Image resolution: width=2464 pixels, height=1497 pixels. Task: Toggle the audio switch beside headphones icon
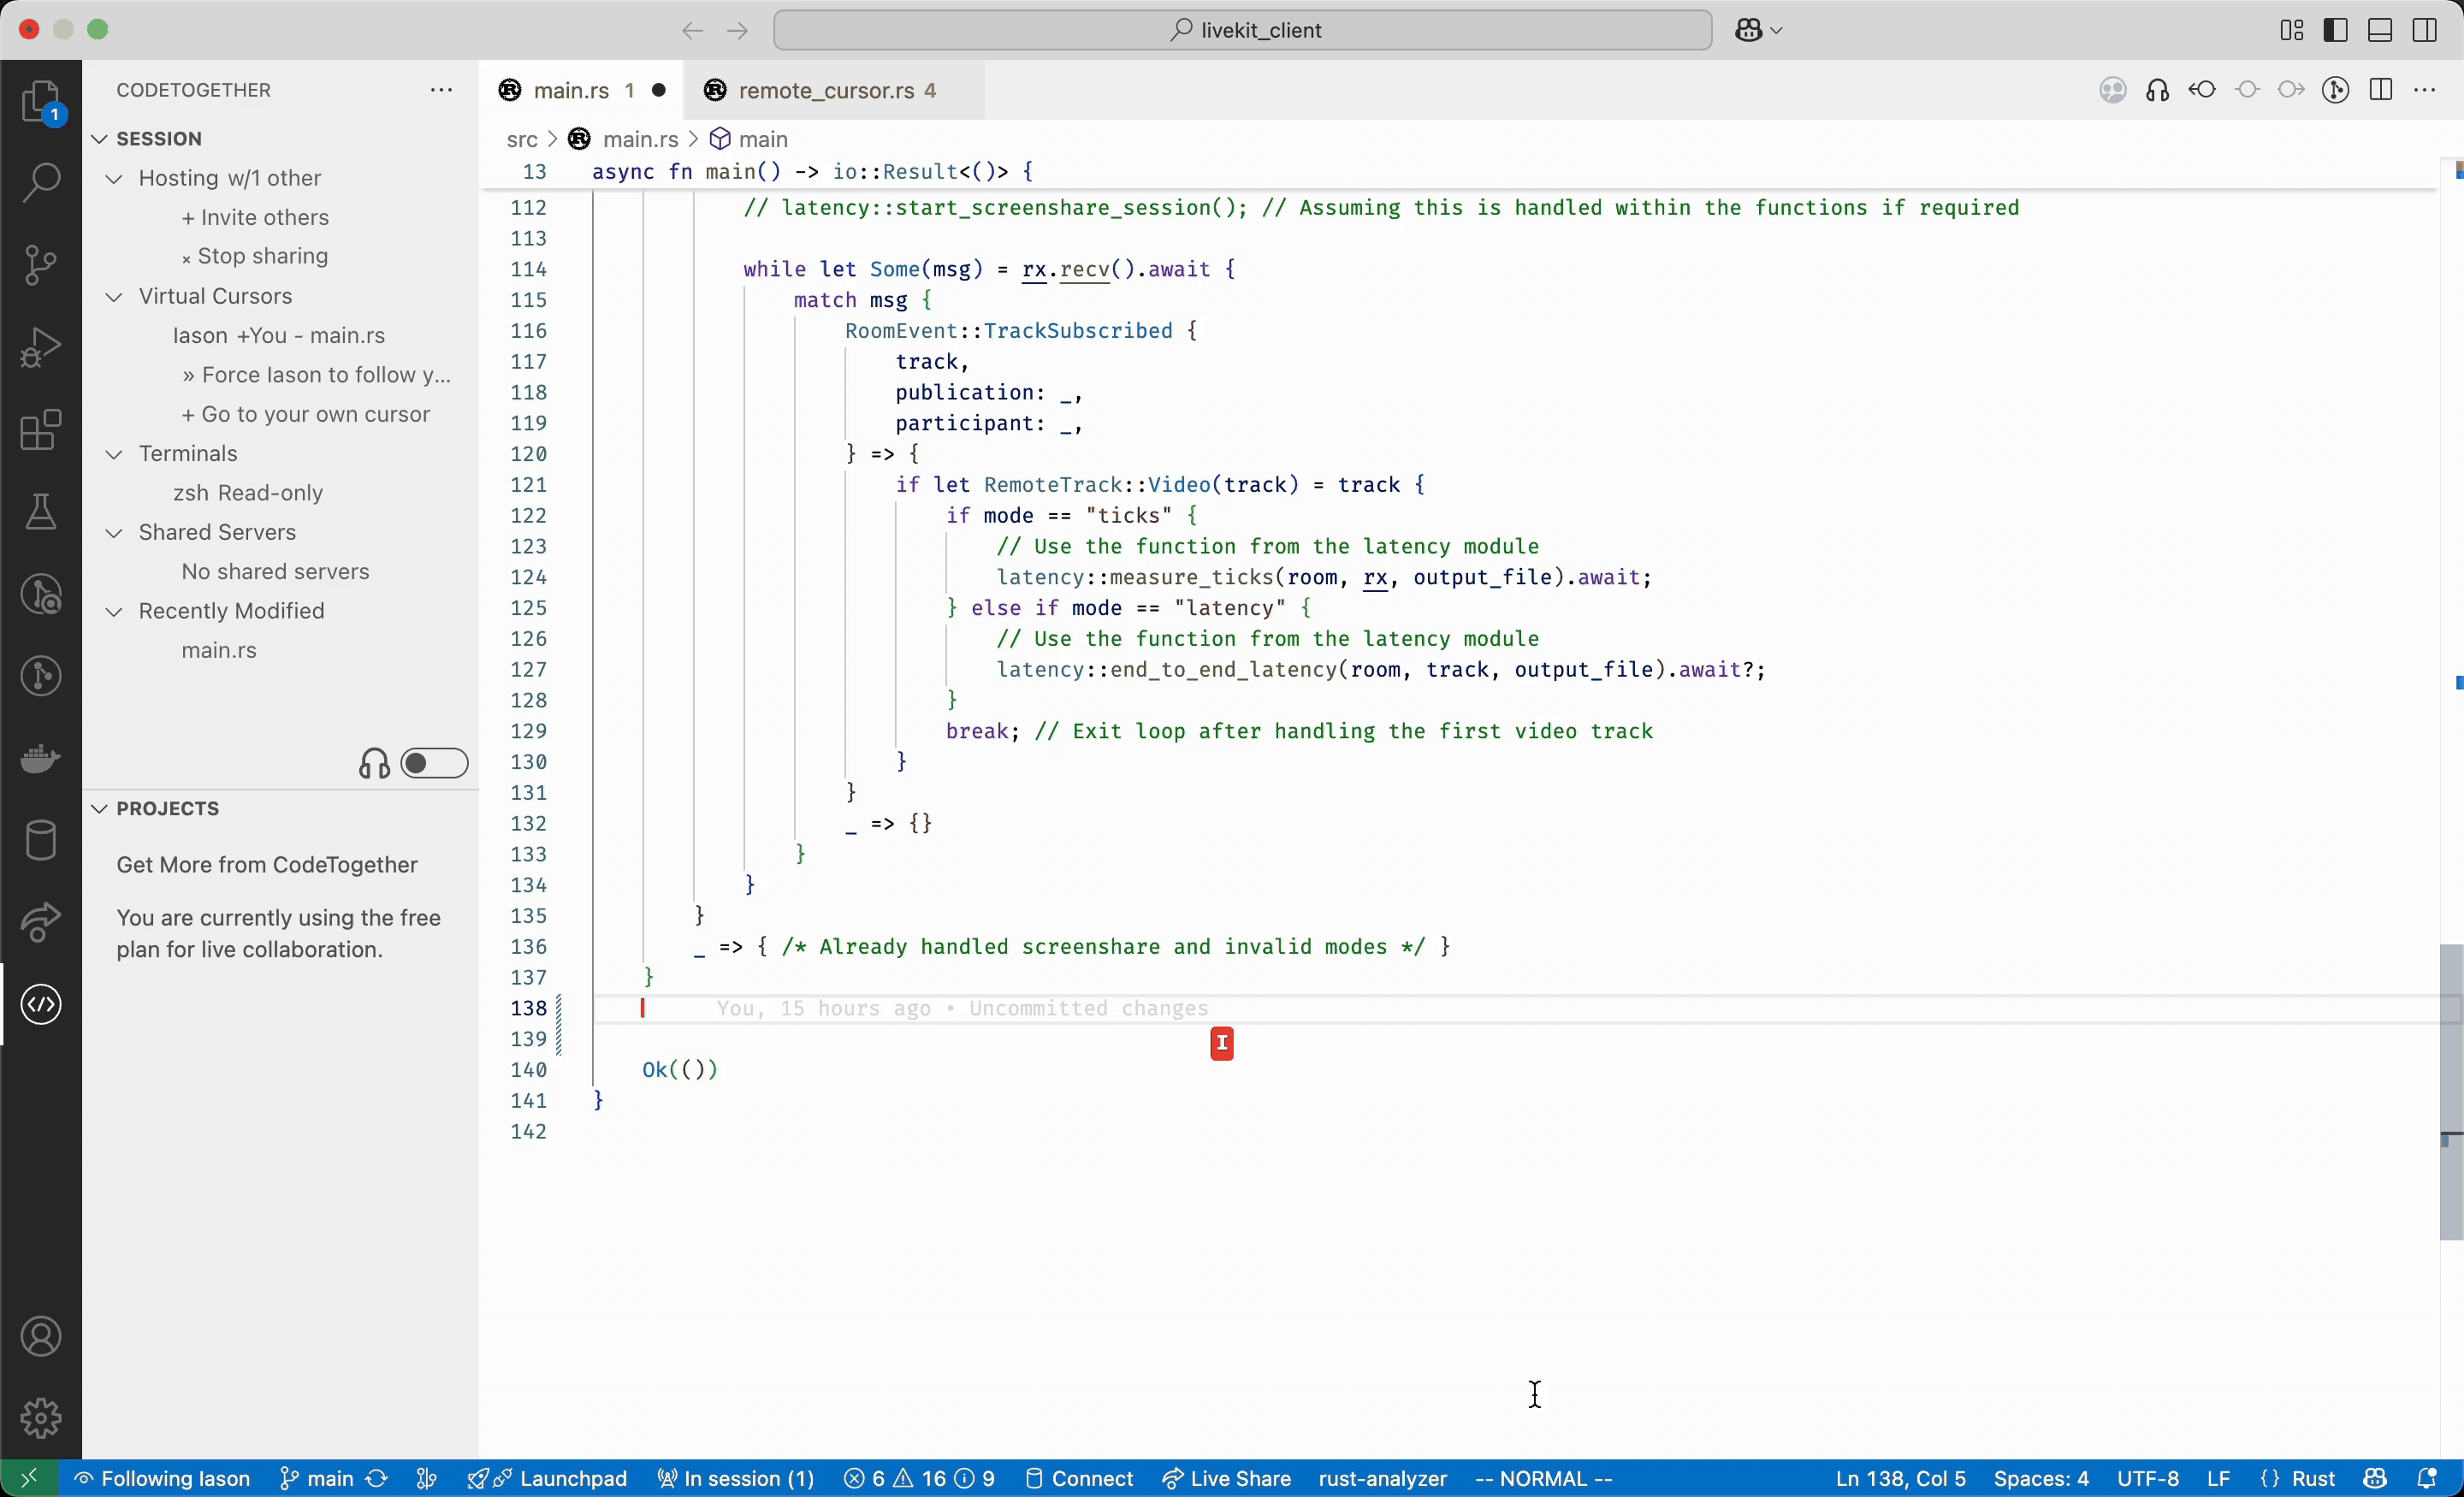[x=434, y=763]
